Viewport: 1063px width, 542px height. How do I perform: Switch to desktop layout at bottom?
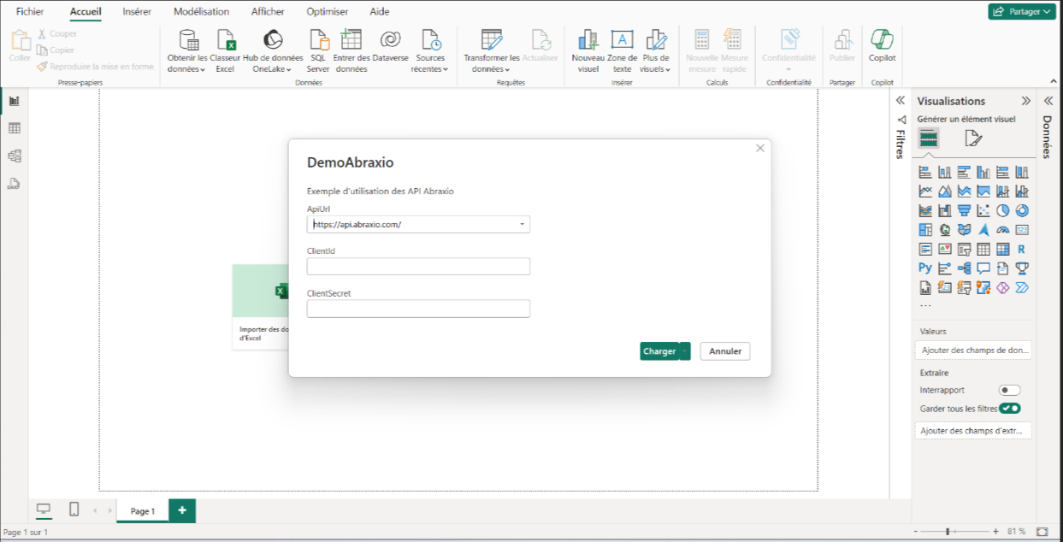click(x=44, y=510)
